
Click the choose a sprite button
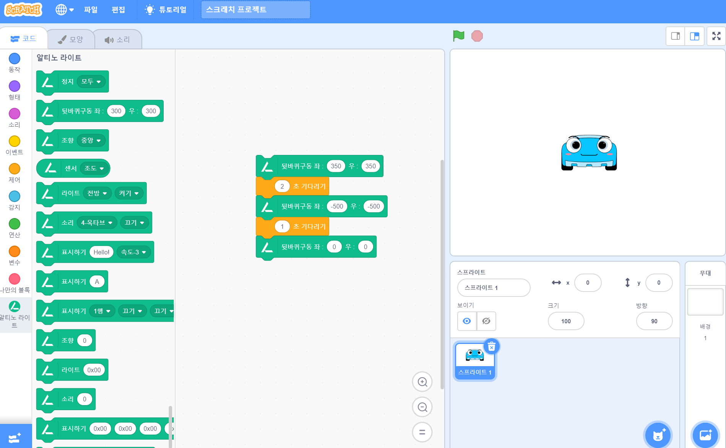pyautogui.click(x=658, y=435)
